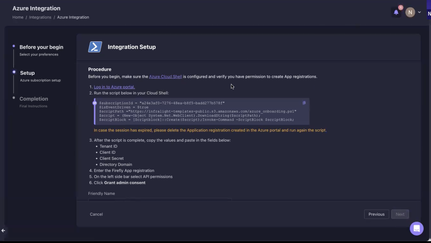Click the Procedure heading
Image resolution: width=431 pixels, height=243 pixels.
click(100, 69)
